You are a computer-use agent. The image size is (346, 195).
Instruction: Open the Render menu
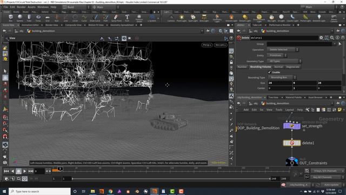click(21, 7)
